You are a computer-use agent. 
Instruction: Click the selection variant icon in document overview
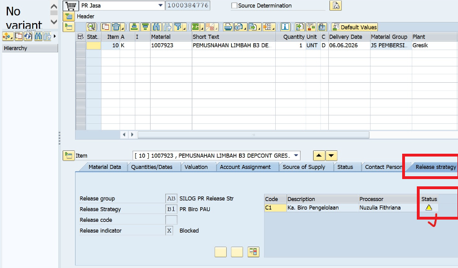pos(7,37)
